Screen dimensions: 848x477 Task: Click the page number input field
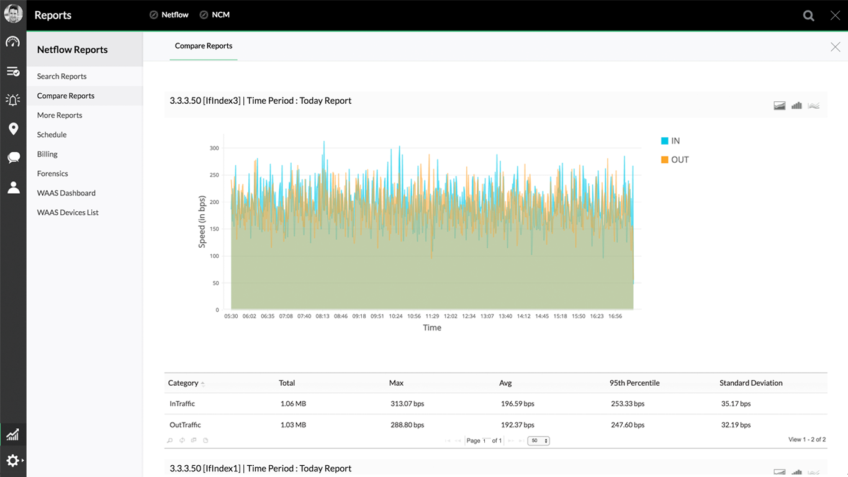(x=485, y=441)
